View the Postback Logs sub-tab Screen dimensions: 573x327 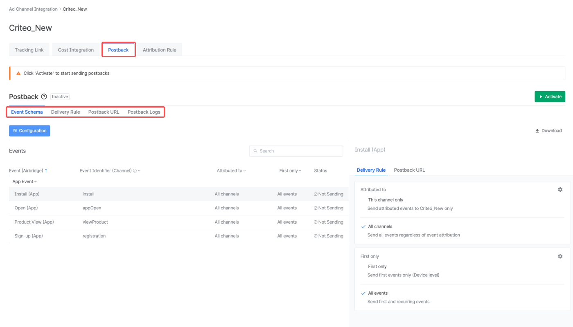(144, 112)
